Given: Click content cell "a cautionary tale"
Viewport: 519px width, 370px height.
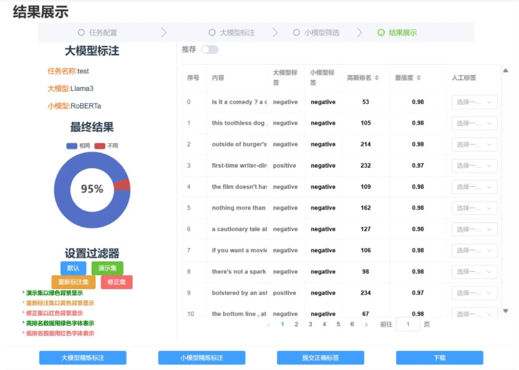Looking at the screenshot, I should point(240,229).
